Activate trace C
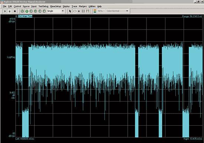Image resolution: width=204 pixels, height=143 pixels. coord(31,11)
